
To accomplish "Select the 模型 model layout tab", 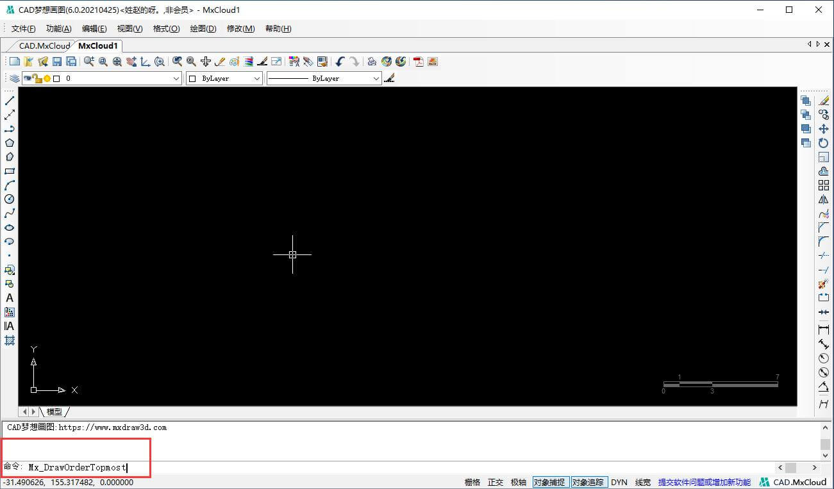I will click(54, 411).
